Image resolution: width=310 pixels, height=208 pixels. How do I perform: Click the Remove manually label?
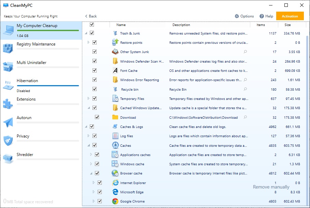(x=271, y=187)
